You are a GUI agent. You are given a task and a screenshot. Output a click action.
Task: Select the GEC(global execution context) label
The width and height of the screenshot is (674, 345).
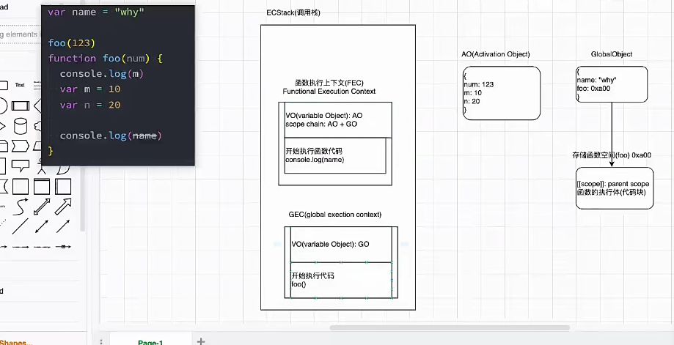coord(335,215)
